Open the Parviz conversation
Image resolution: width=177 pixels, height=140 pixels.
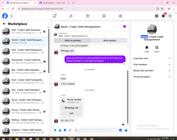(x=24, y=101)
